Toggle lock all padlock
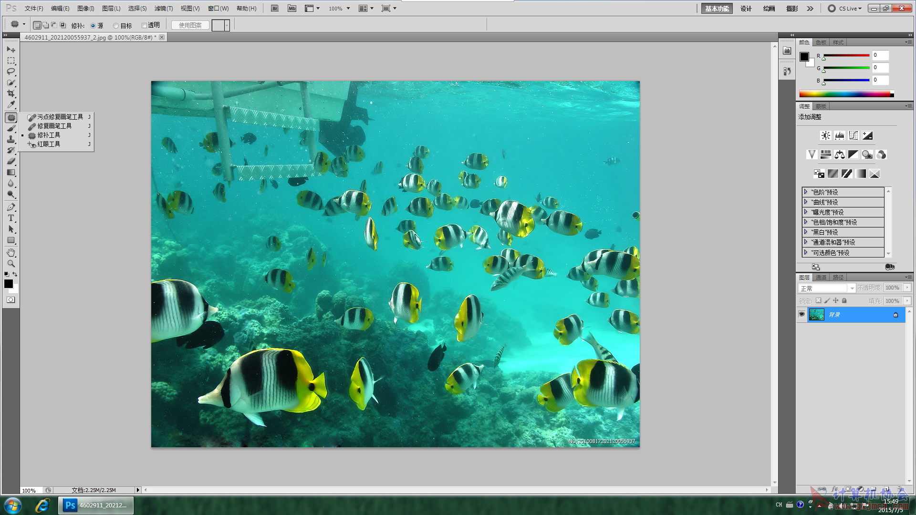 pos(844,301)
